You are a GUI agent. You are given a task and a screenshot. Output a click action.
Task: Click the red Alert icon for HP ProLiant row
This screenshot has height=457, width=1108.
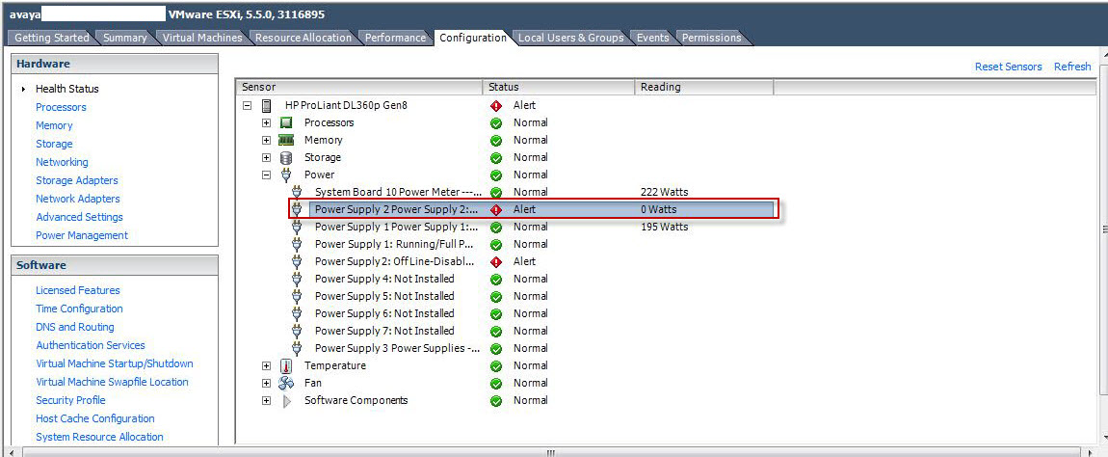pyautogui.click(x=496, y=106)
